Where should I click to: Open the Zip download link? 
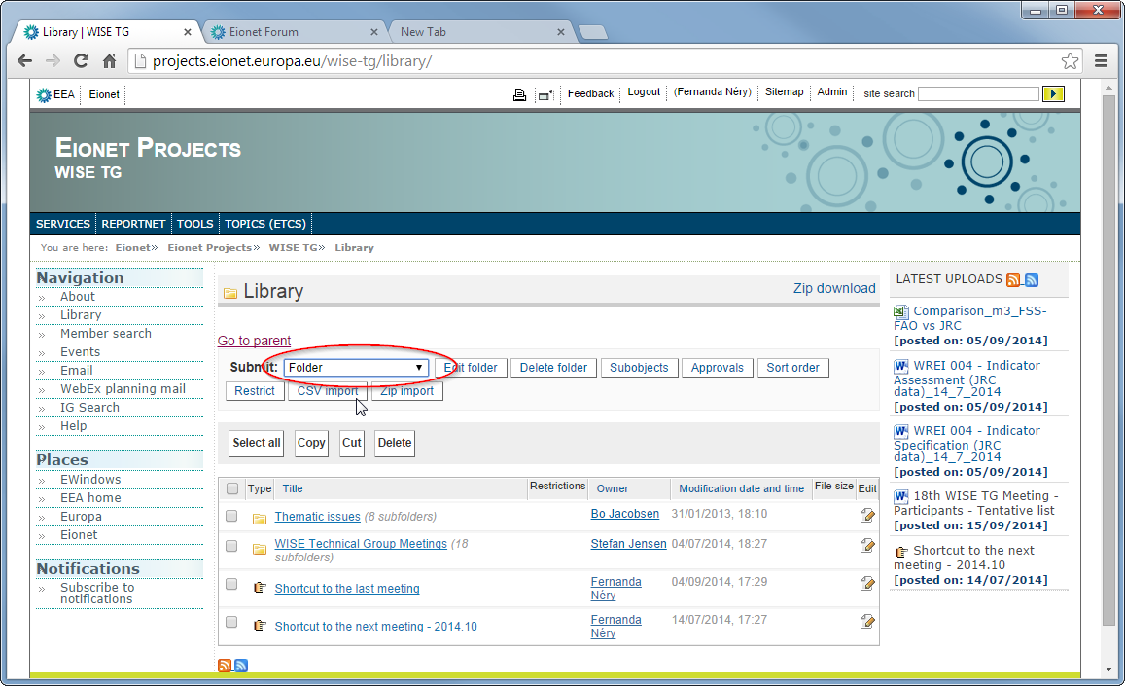point(834,288)
